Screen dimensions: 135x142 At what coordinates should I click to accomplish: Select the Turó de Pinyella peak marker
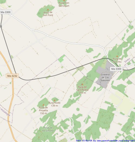pos(43,105)
